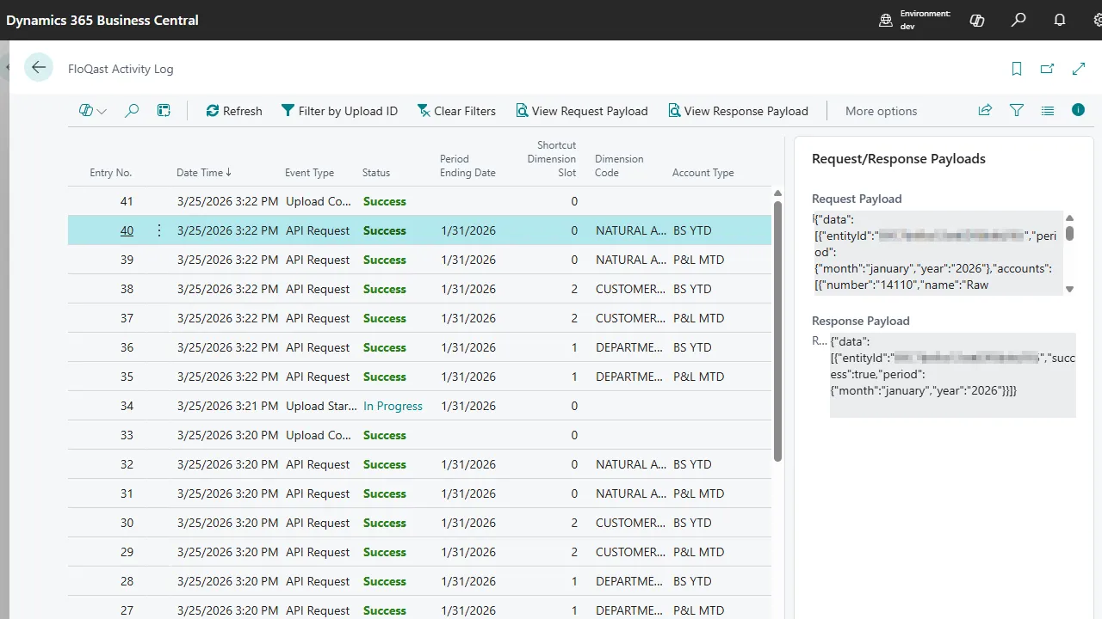Open View Request Payload

(581, 111)
